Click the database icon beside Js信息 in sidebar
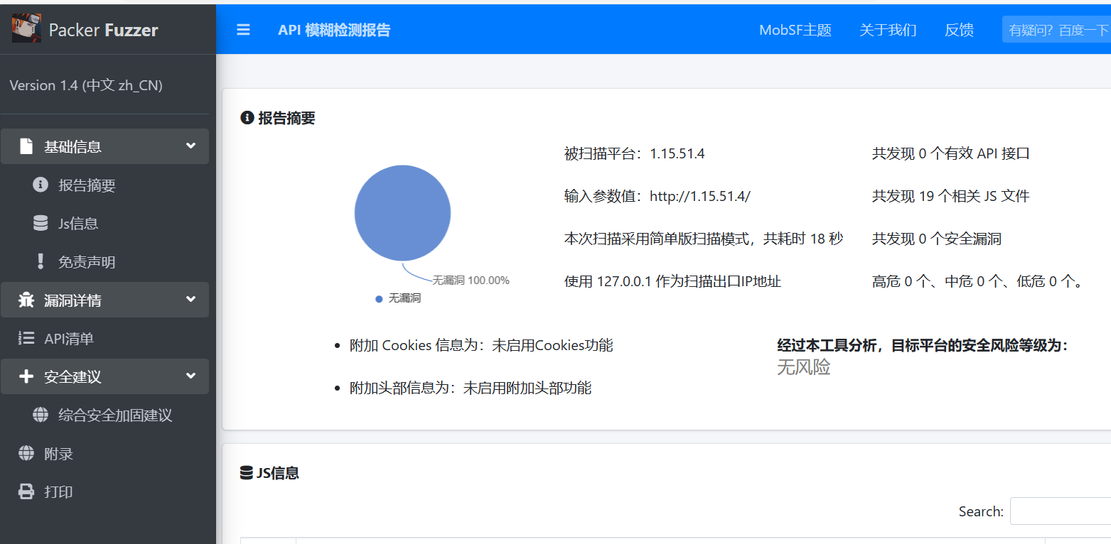 (41, 223)
